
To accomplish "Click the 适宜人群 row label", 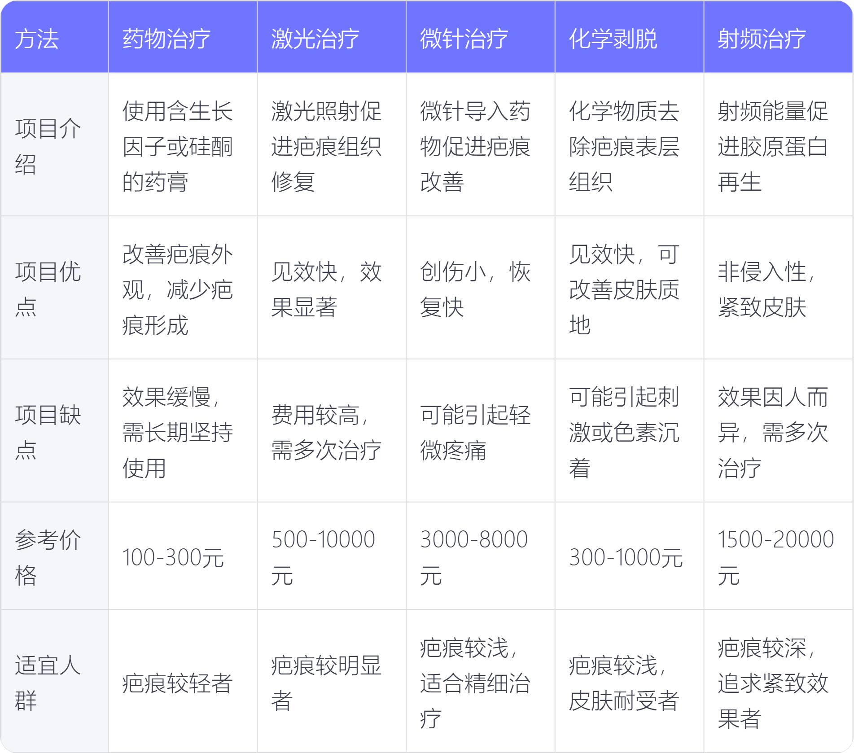I will point(48,682).
